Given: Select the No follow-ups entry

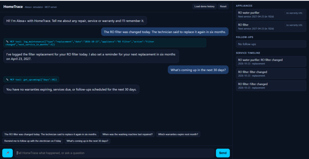Looking at the screenshot, I should point(271,44).
